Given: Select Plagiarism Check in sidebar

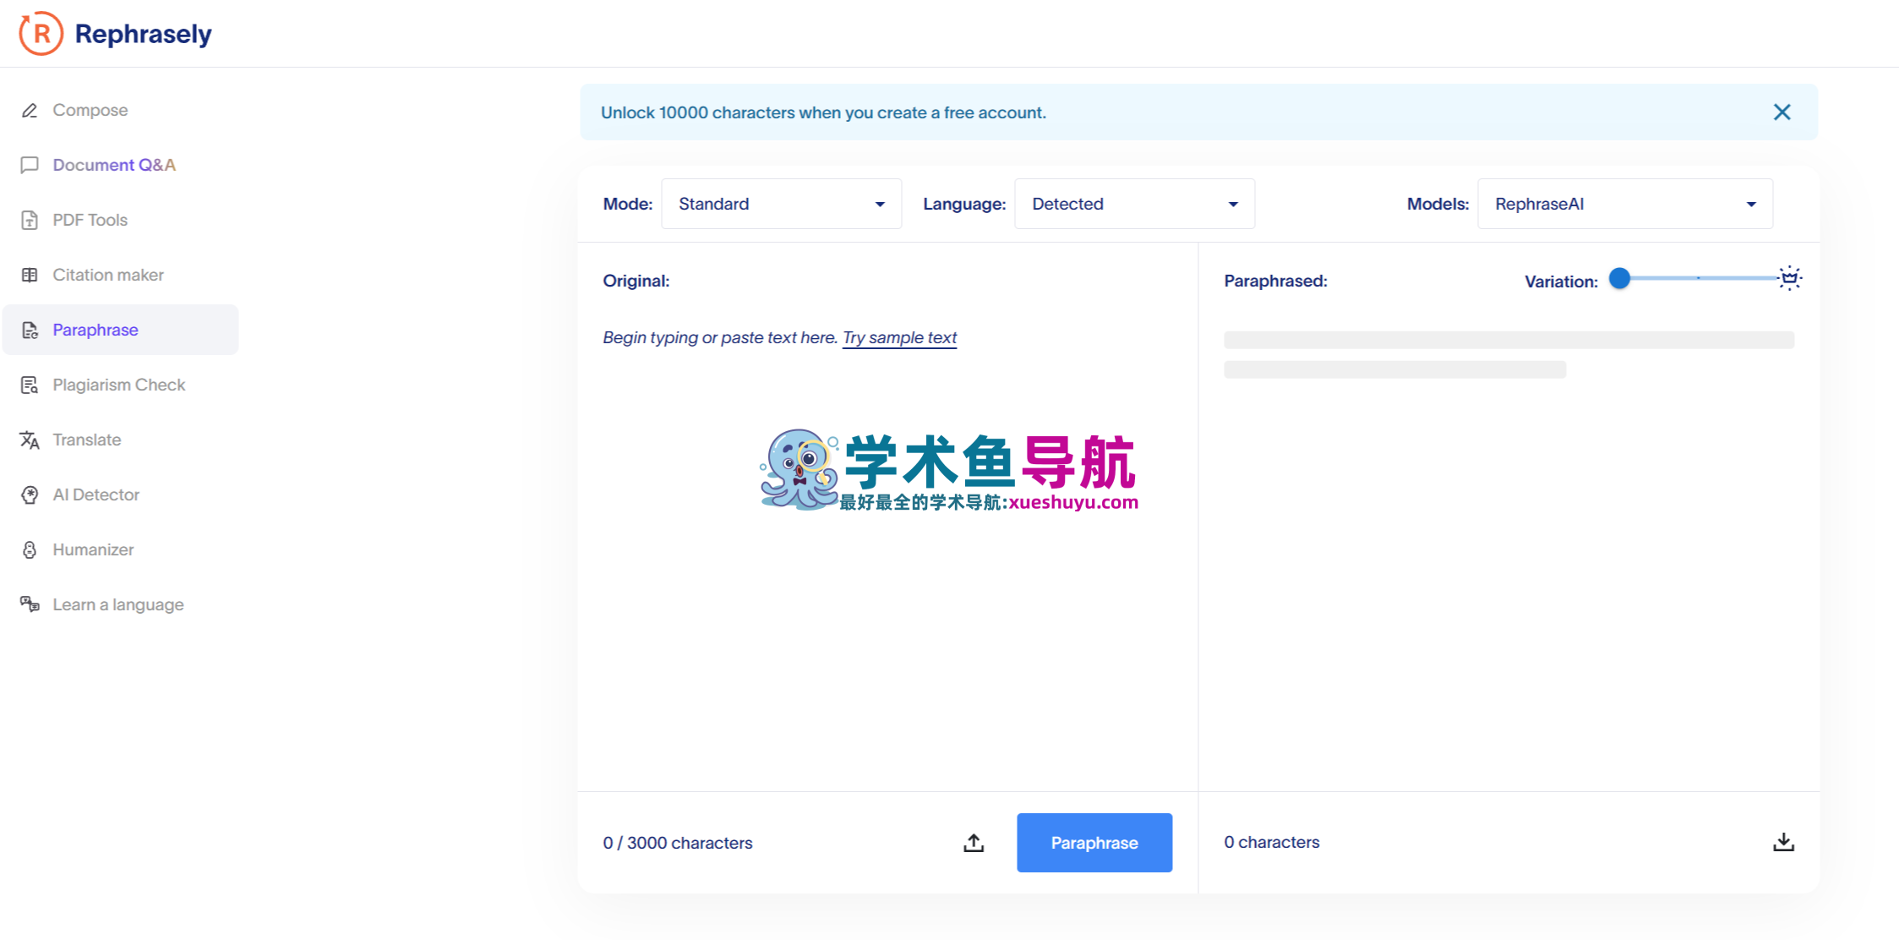Looking at the screenshot, I should (x=121, y=385).
